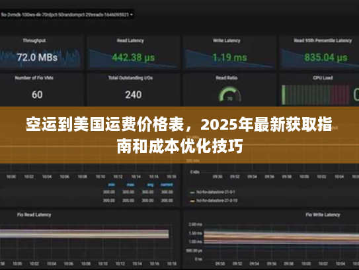Open the Read Latency panel title menu
This screenshot has height=270, width=359.
click(130, 40)
